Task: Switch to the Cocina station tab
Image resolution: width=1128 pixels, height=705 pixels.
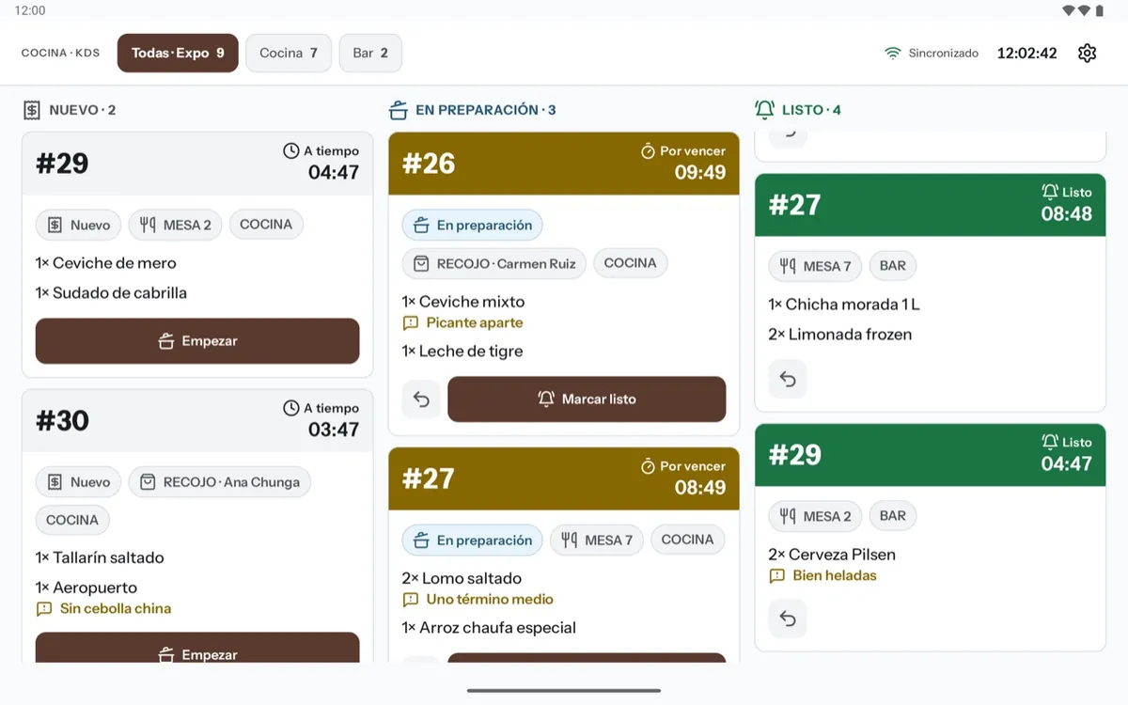Action: coord(289,54)
